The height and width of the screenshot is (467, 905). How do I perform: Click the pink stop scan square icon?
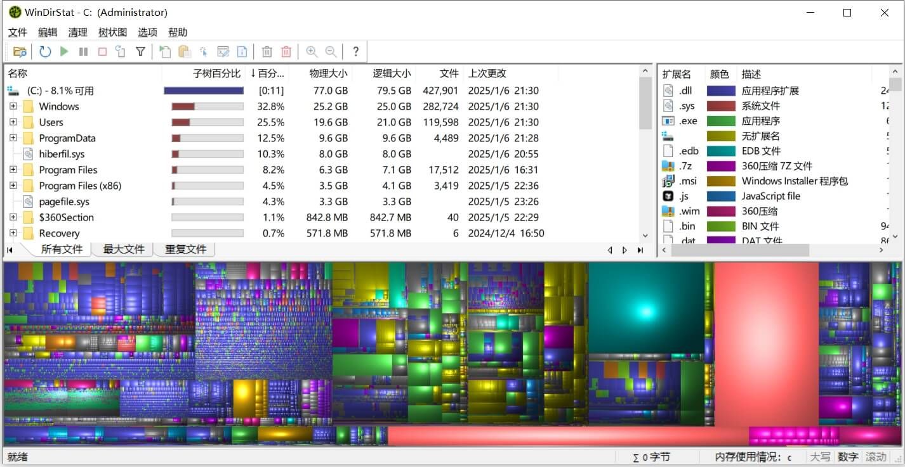102,51
